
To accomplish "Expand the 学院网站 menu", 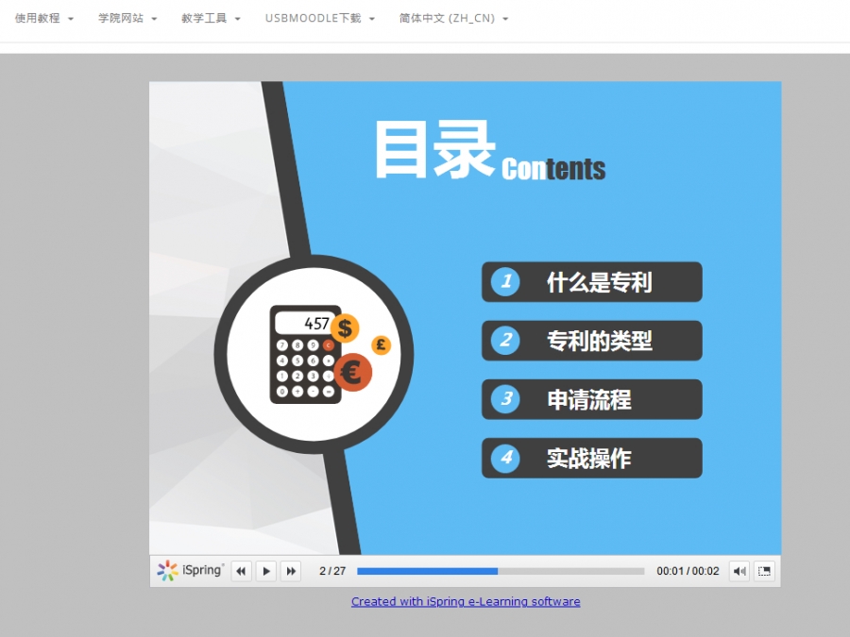I will coord(127,18).
